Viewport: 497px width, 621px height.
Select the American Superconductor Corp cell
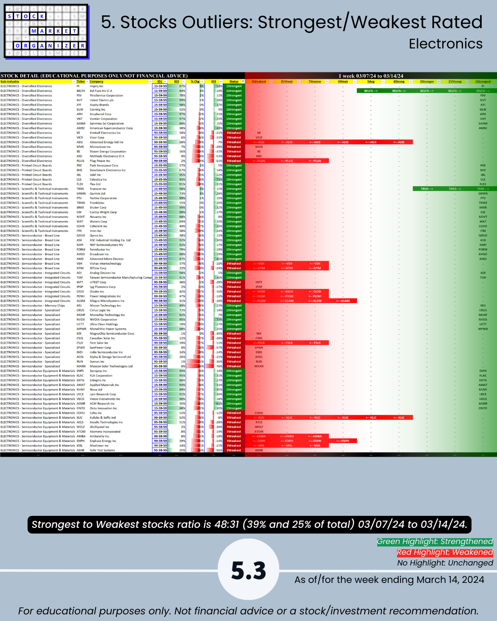(x=120, y=128)
